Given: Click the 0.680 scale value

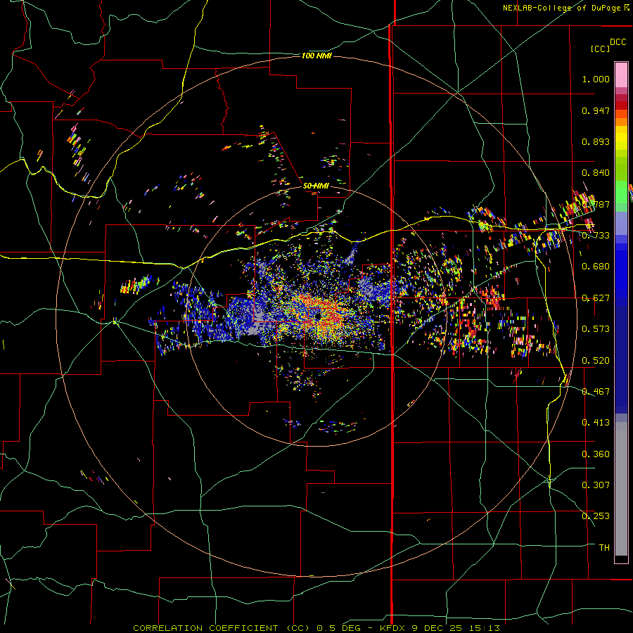Looking at the screenshot, I should point(596,267).
